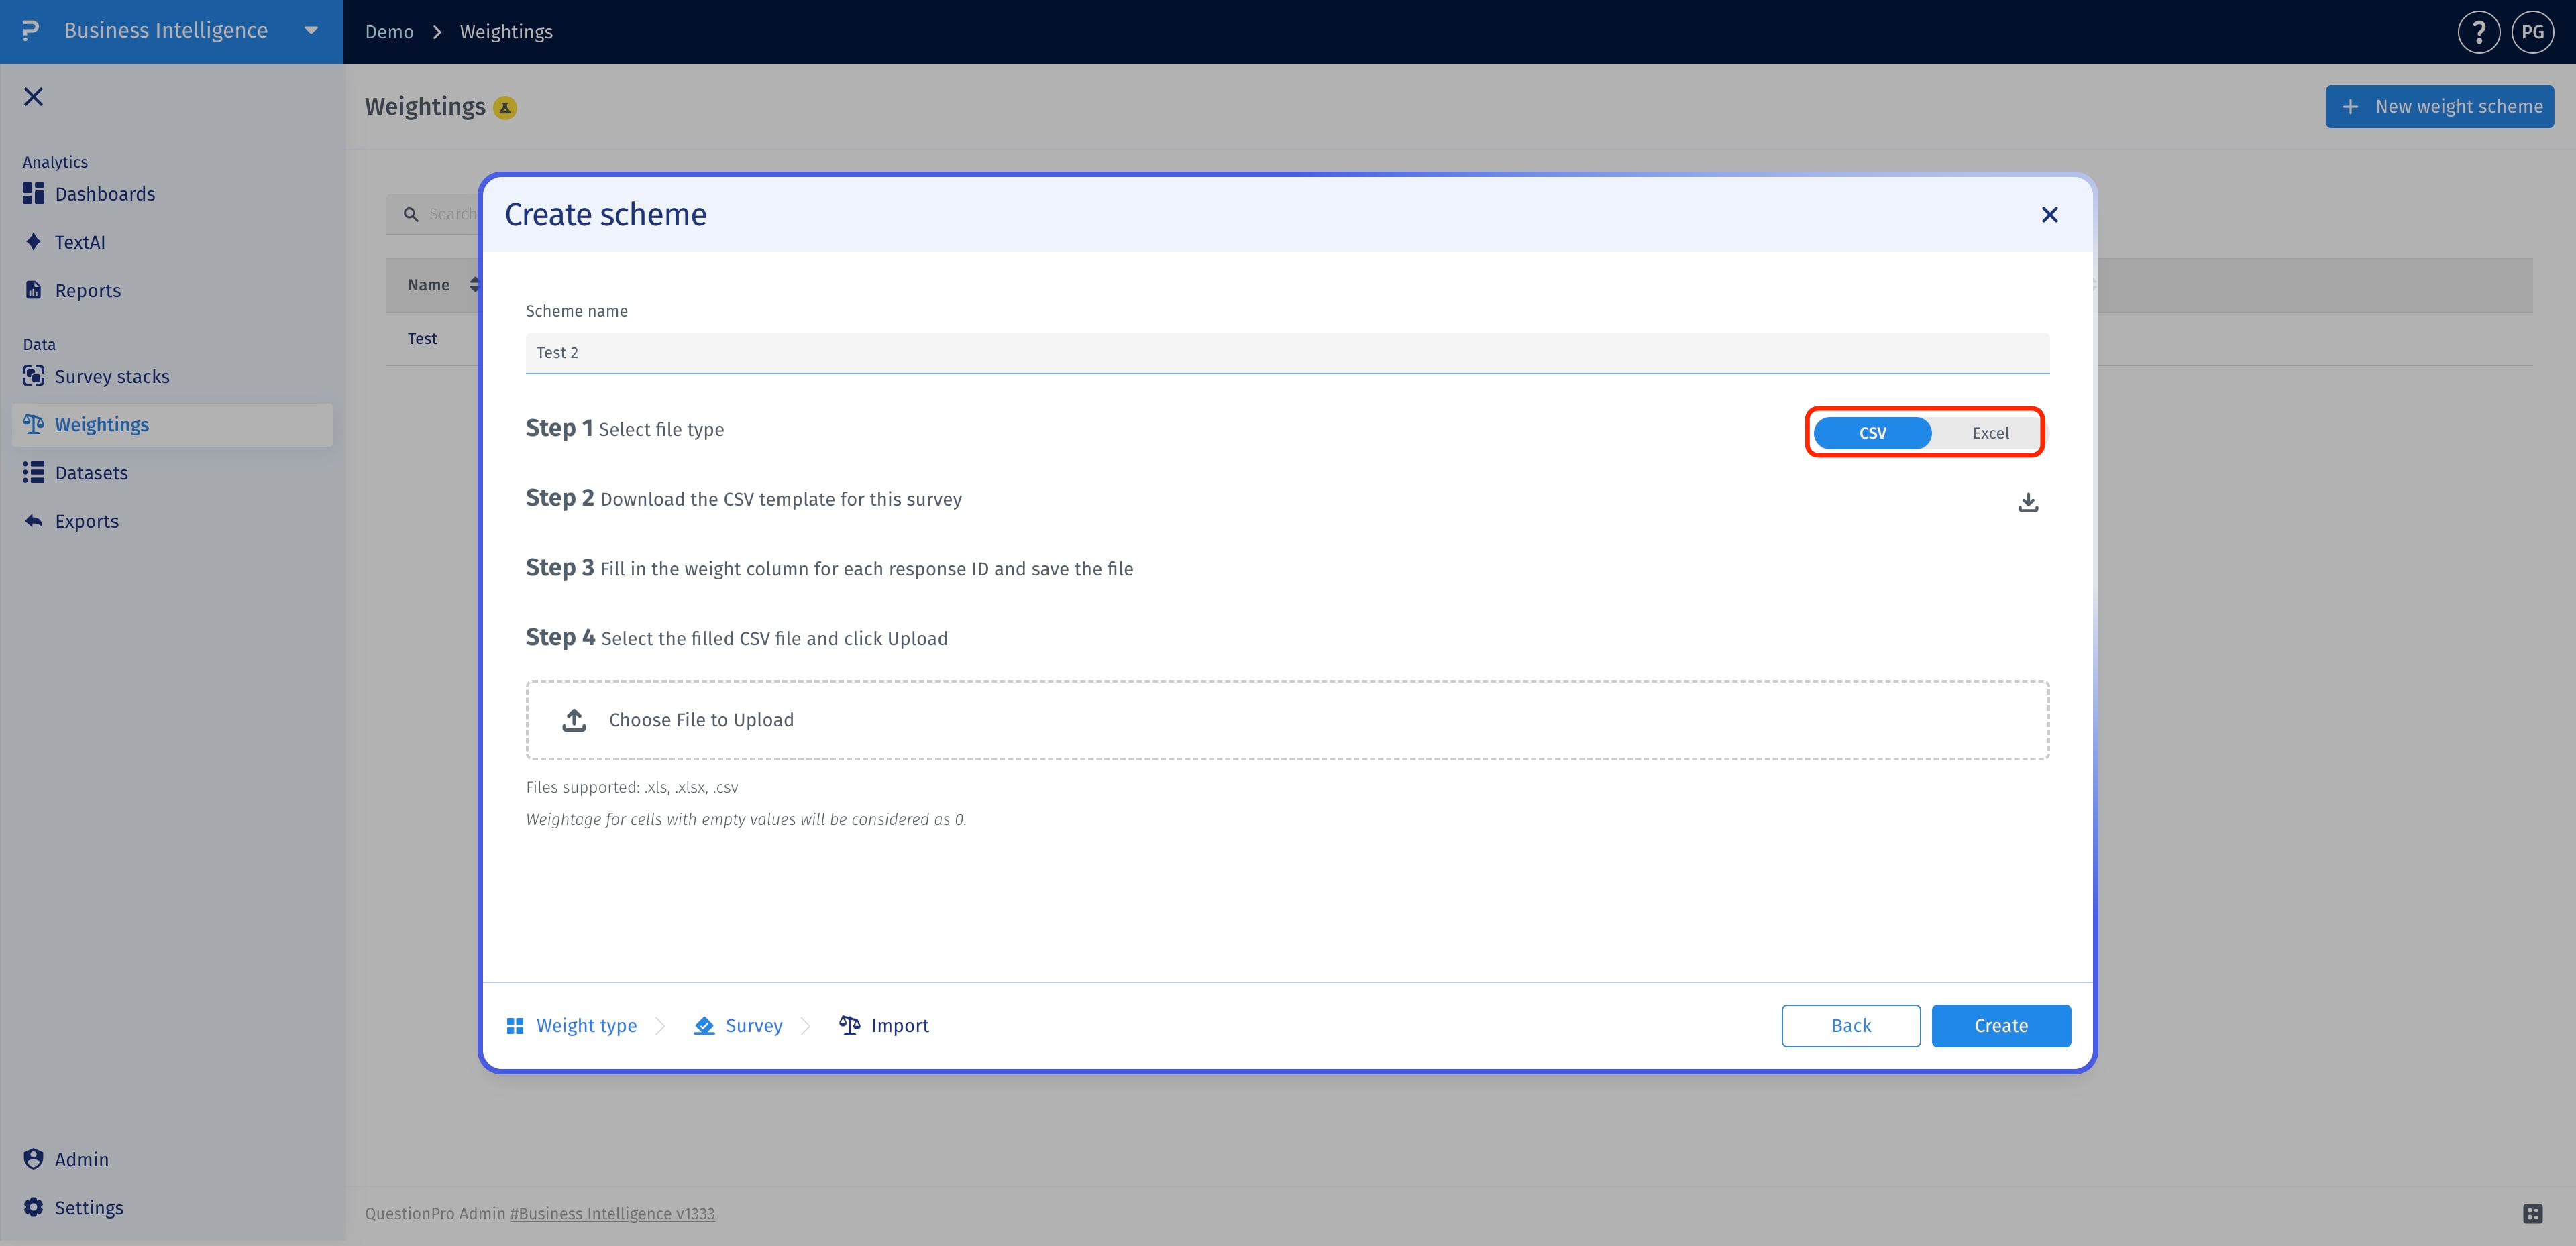Open the Business Intelligence v1333 footer link
2576x1246 pixels.
(612, 1214)
